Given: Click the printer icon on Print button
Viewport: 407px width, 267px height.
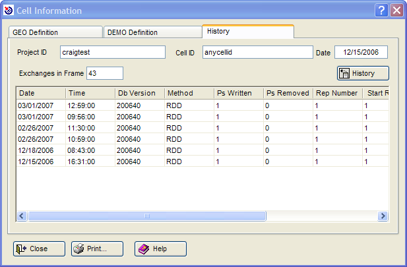Looking at the screenshot, I should [78, 249].
